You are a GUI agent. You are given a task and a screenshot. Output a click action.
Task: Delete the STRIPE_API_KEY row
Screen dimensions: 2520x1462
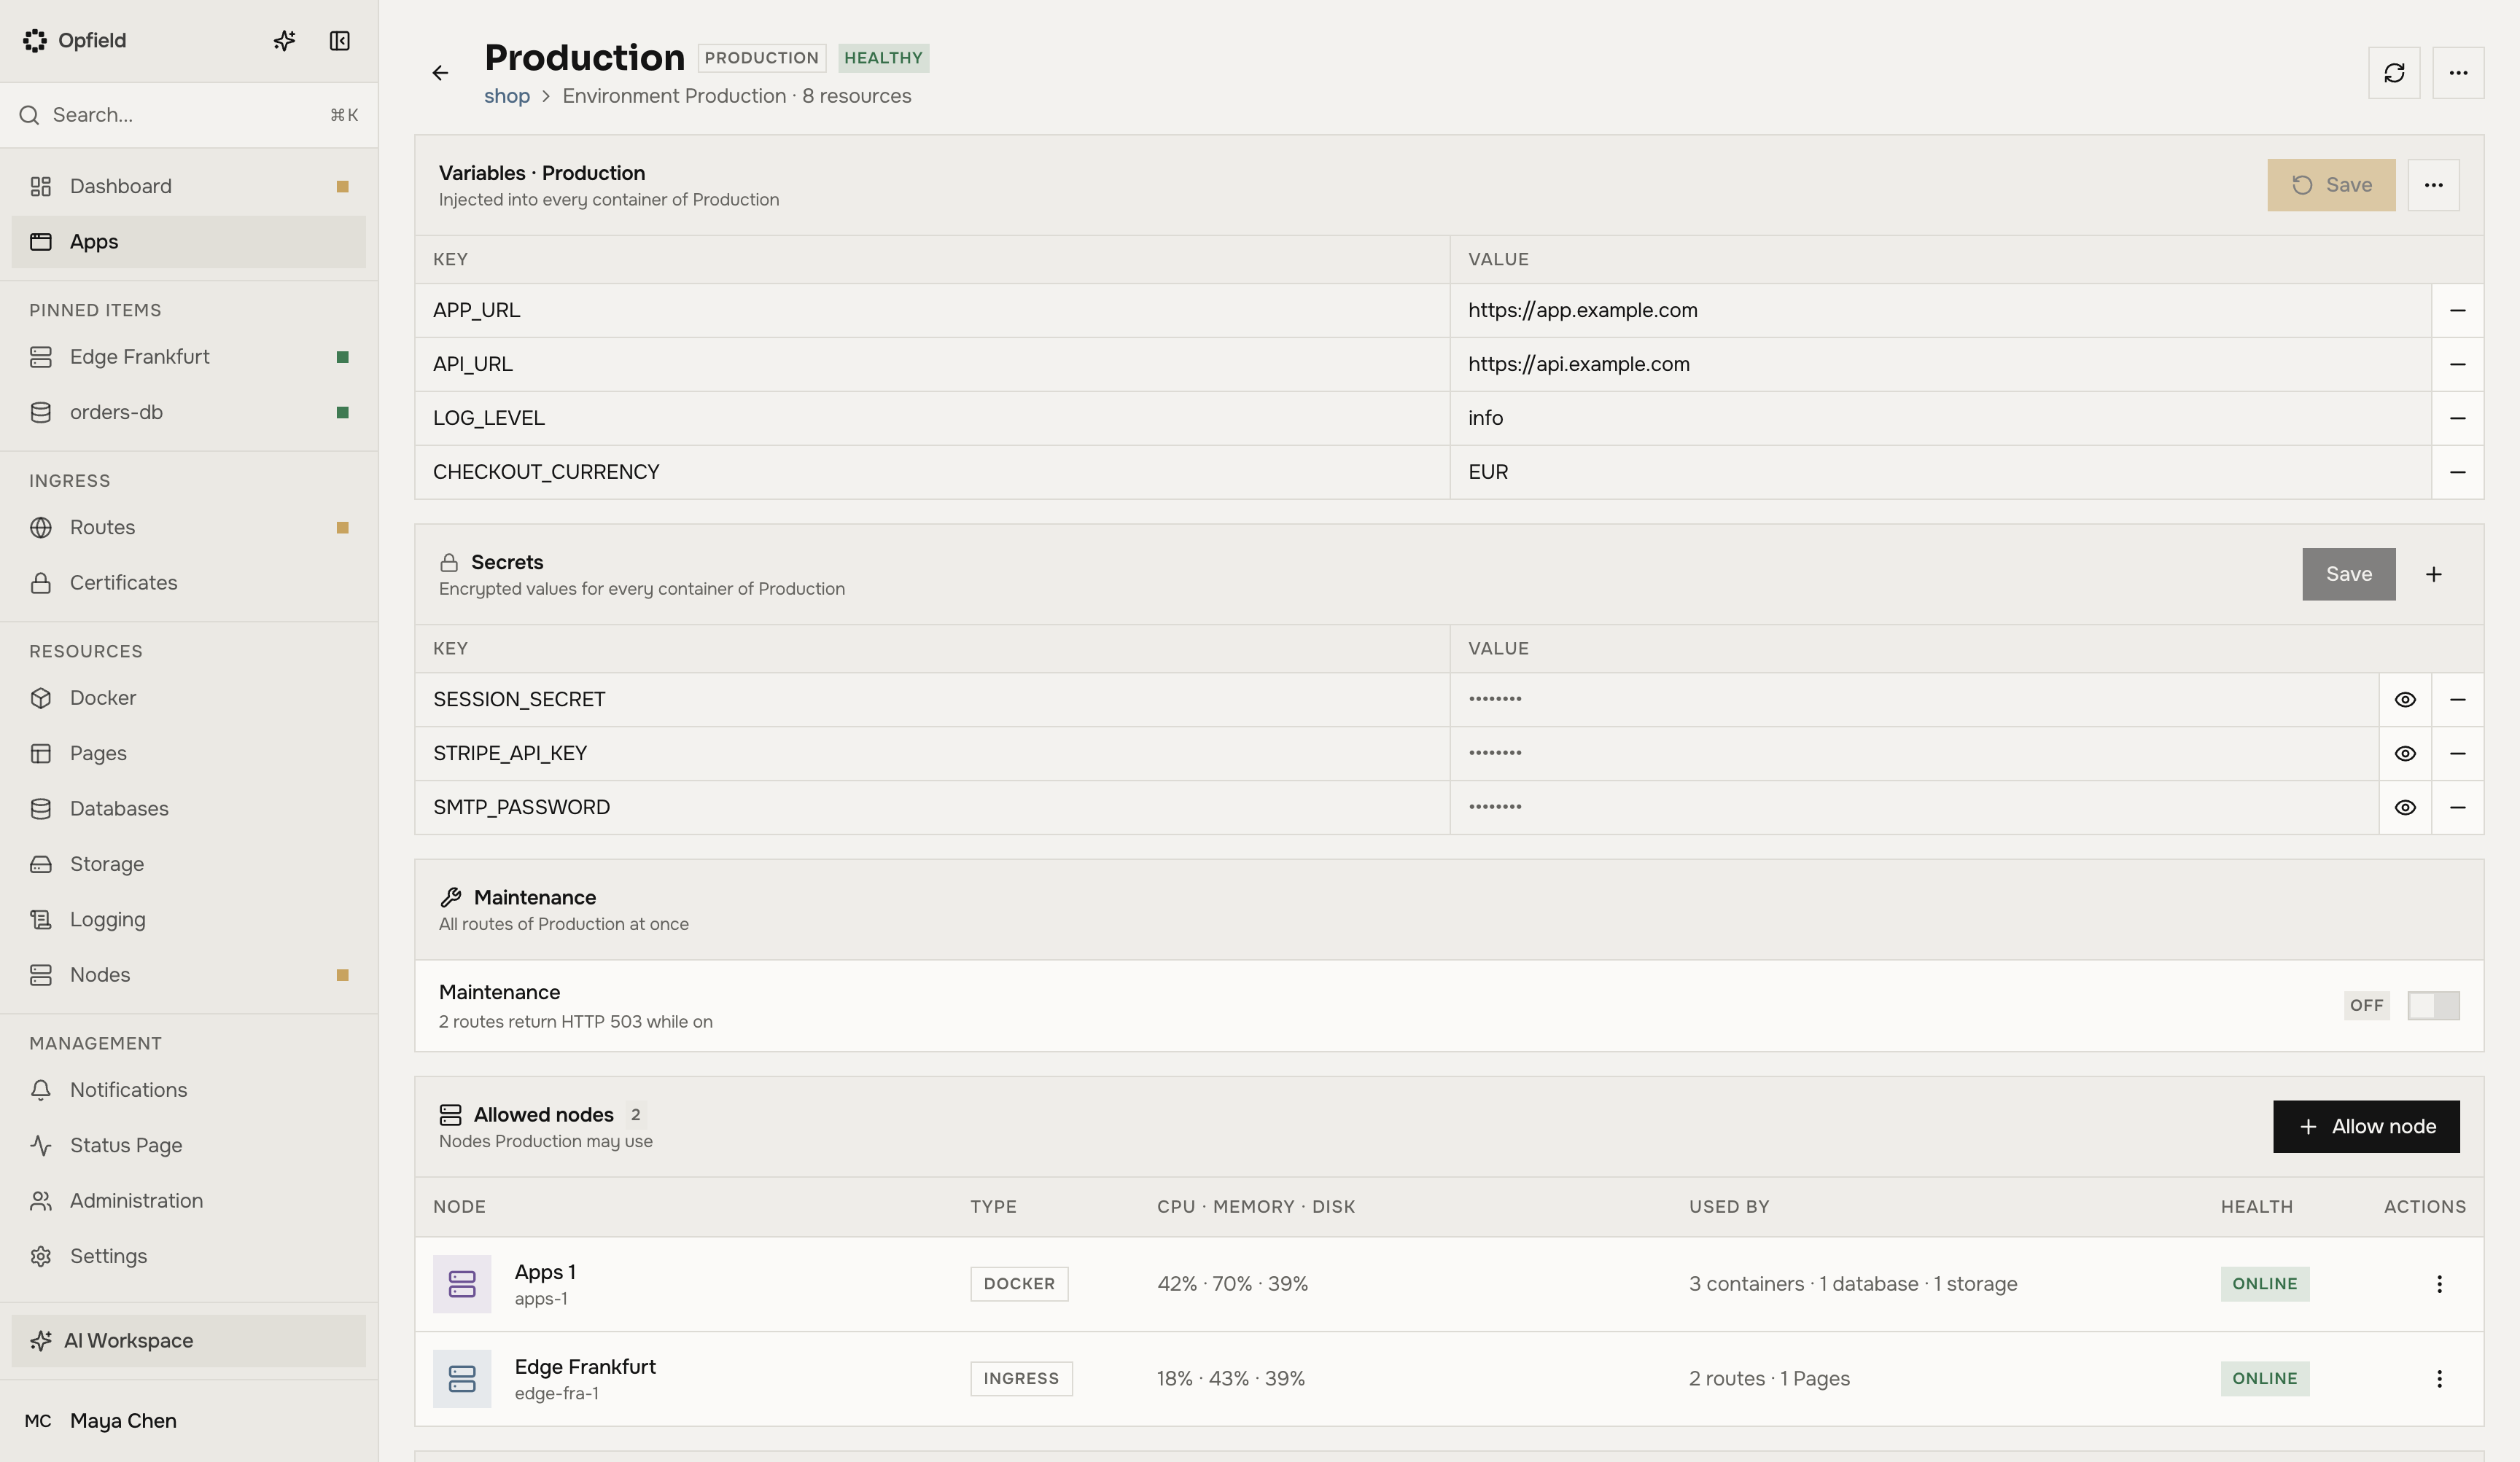[x=2457, y=754]
